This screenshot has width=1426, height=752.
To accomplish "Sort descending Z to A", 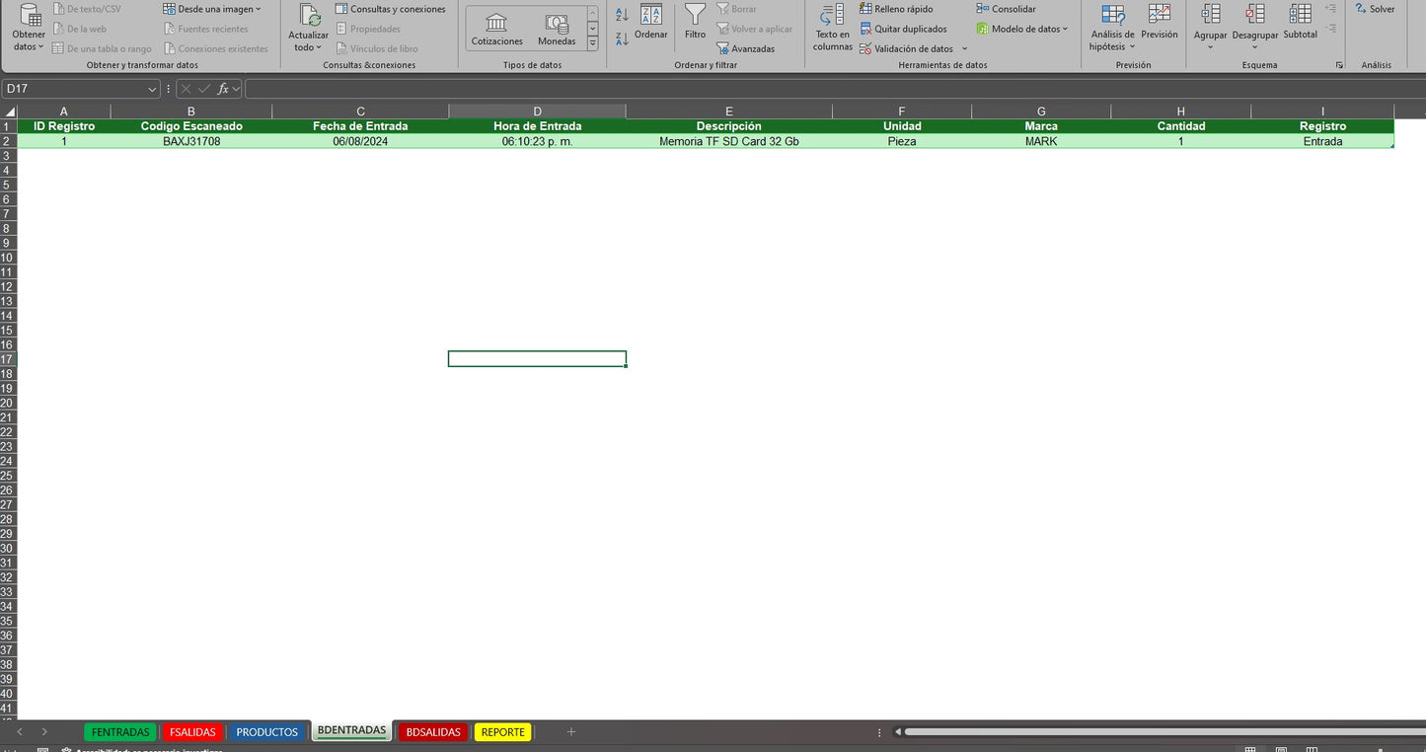I will point(622,38).
